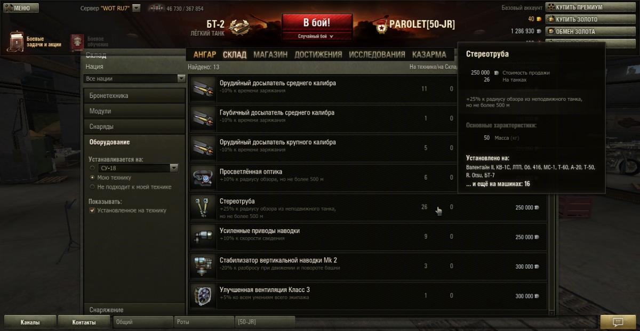The image size is (640, 331).
Task: Open Боевые задачи и акции icon
Action: pyautogui.click(x=15, y=42)
